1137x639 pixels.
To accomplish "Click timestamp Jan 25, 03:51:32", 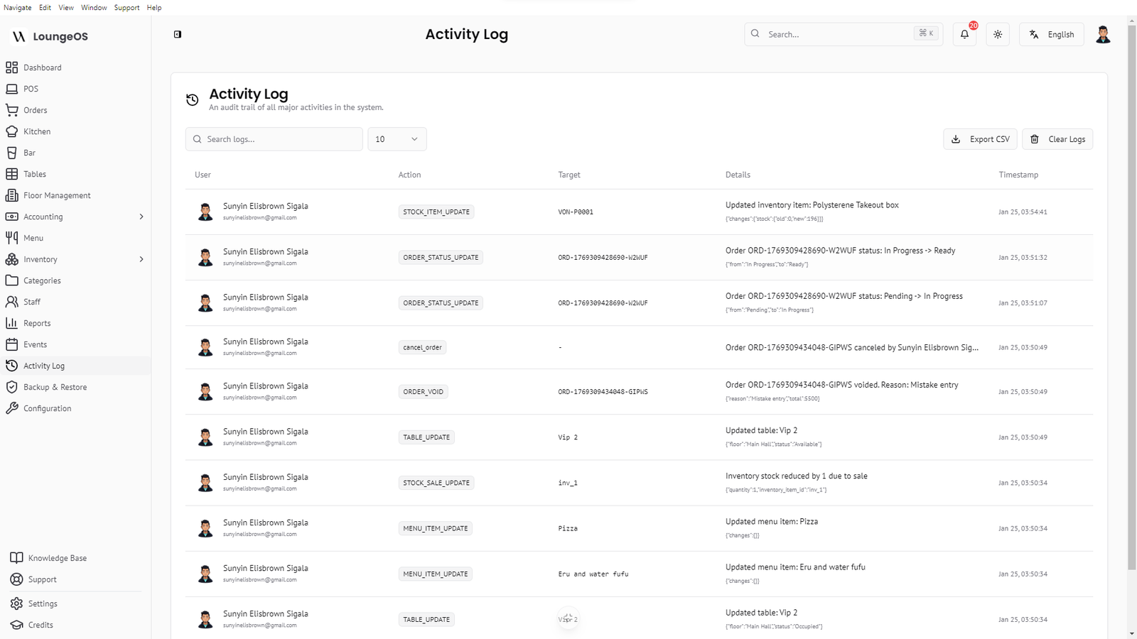I will tap(1023, 257).
